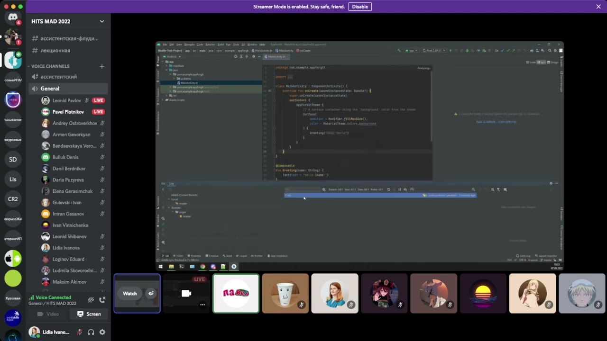The height and width of the screenshot is (341, 607).
Task: Select Bulluk Denis in voice list
Action: (x=74, y=157)
